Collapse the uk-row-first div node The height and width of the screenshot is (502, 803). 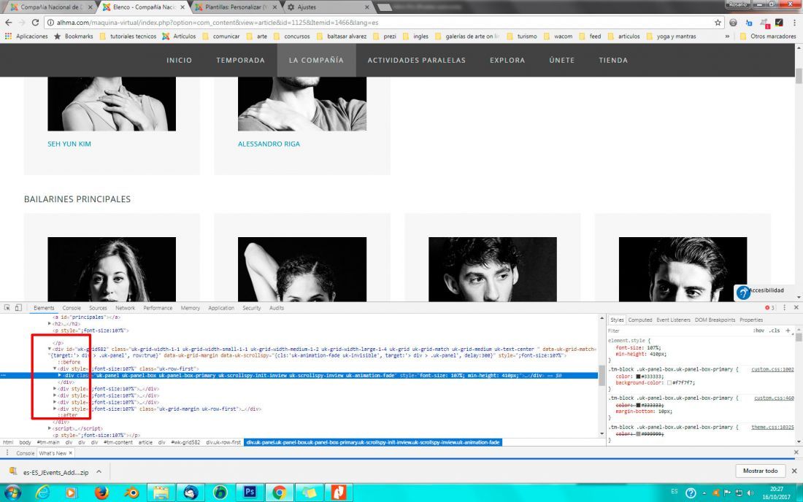(x=55, y=368)
